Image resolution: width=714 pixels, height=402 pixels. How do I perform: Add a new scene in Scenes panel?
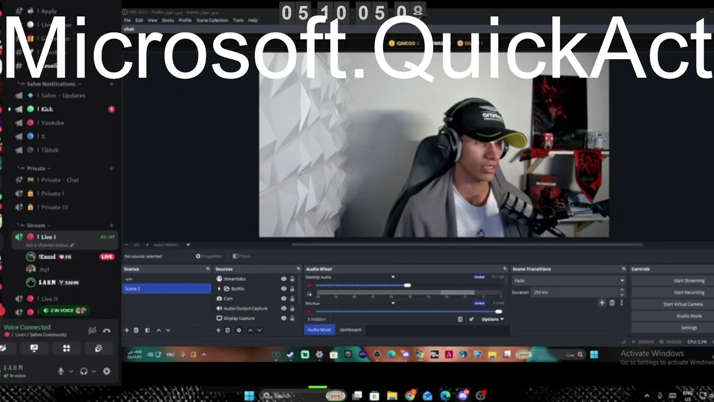pos(127,330)
